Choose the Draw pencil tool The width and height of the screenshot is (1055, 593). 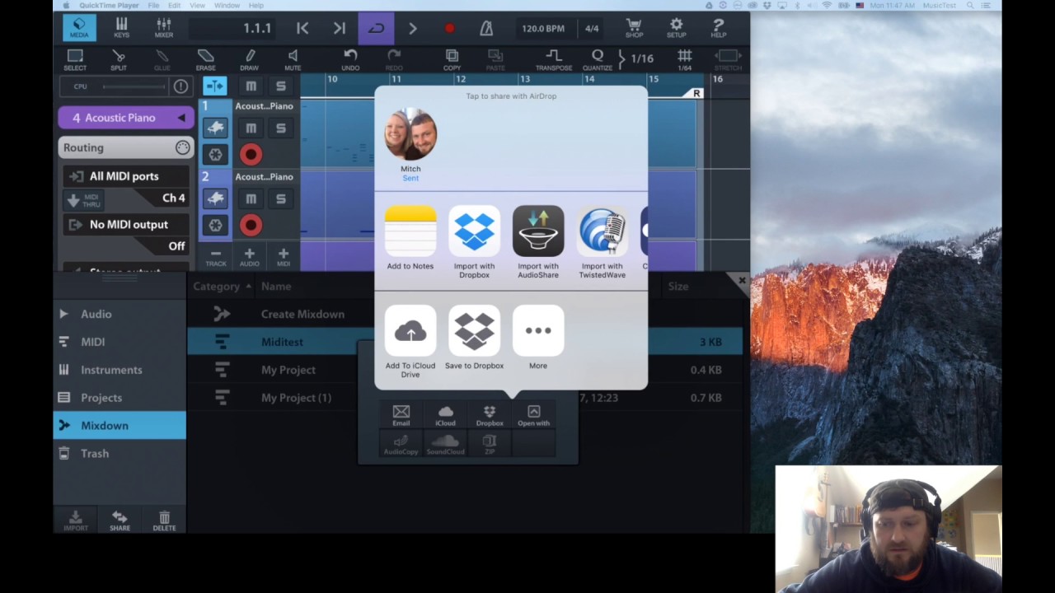[249, 59]
